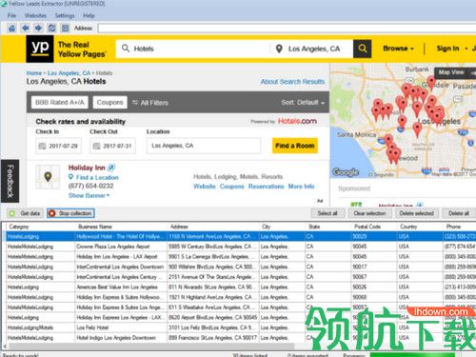Click the Home toolbar icon

pyautogui.click(x=11, y=29)
